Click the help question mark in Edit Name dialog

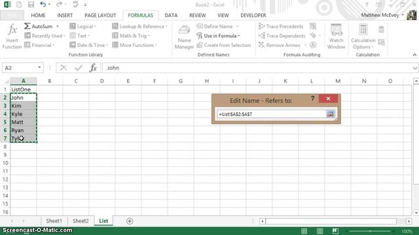(312, 99)
